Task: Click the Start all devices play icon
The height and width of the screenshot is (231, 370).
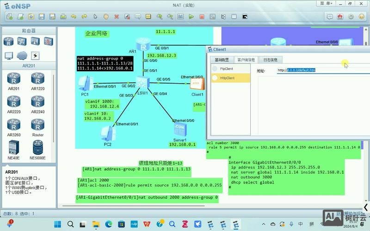Action: tap(191, 17)
